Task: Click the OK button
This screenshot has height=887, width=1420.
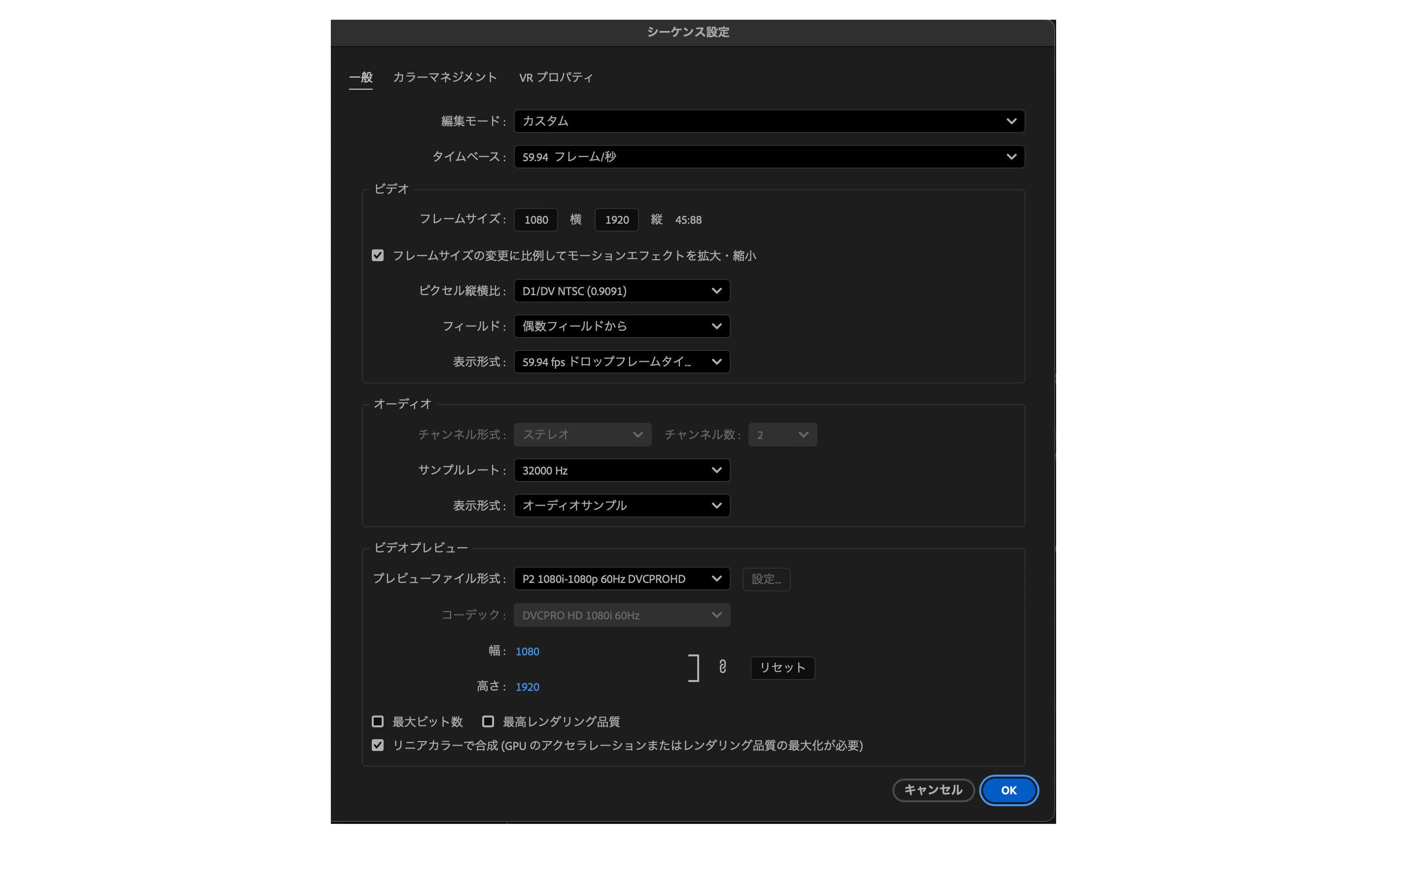Action: pyautogui.click(x=1008, y=790)
